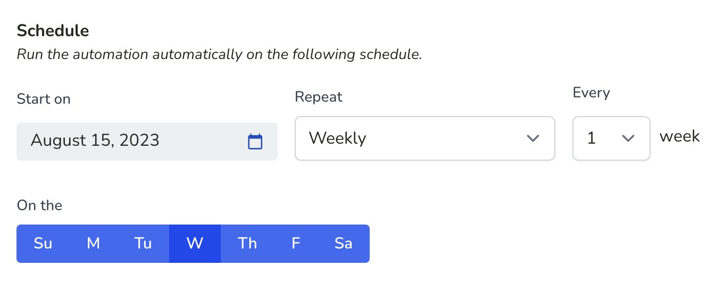Toggle the Saturday (Sa) day button
716x282 pixels.
point(343,244)
